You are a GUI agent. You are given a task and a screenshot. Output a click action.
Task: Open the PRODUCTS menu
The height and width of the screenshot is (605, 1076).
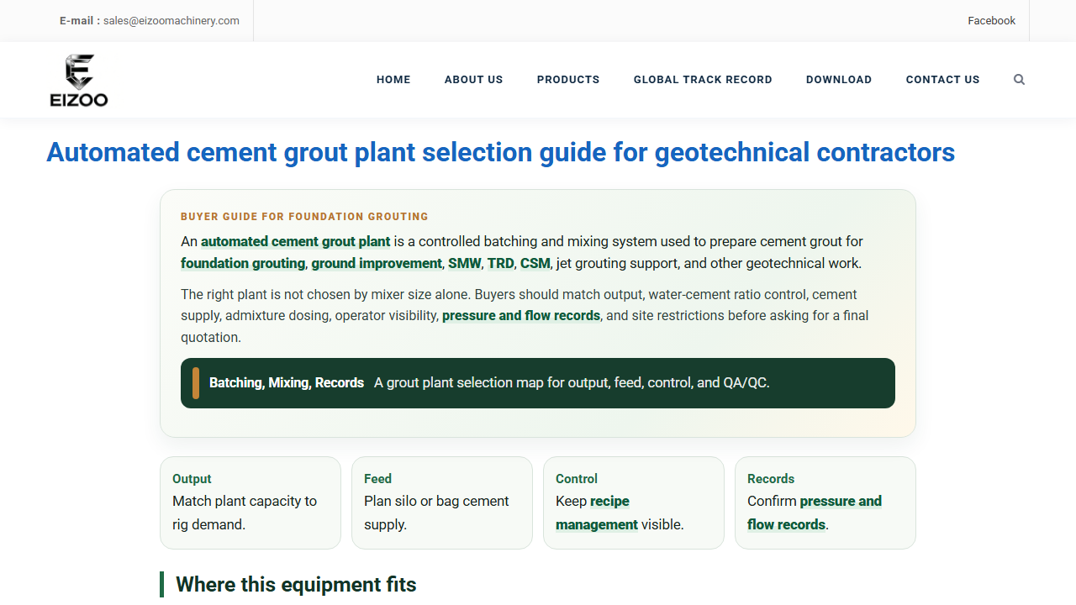(568, 80)
